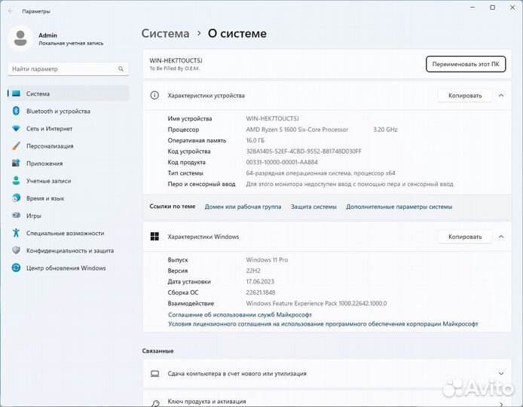Viewport: 523px width, 407px height.
Task: Click the 3.20 GHz processor speed
Action: point(385,130)
